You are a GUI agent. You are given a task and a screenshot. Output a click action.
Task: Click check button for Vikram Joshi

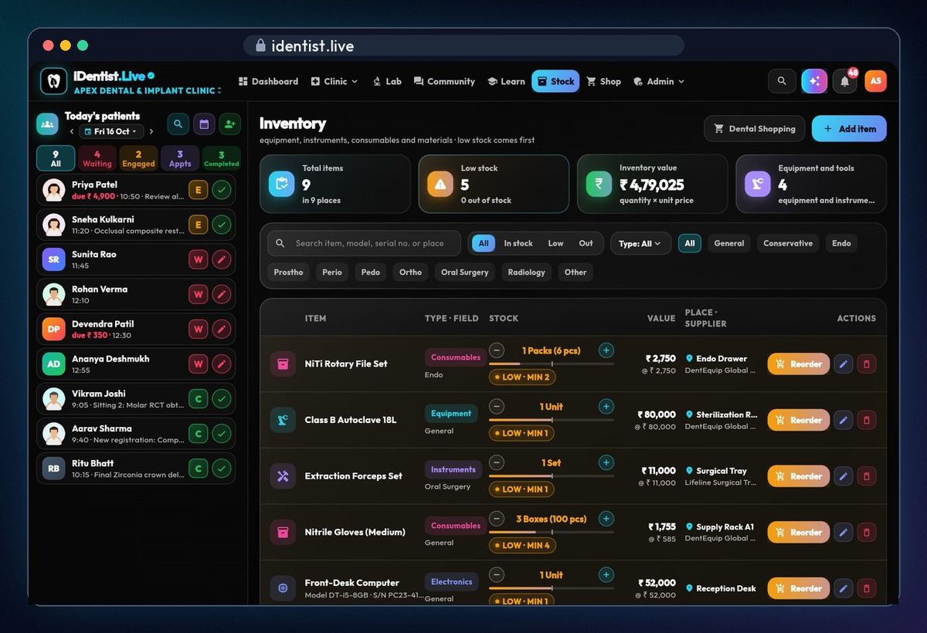click(222, 399)
